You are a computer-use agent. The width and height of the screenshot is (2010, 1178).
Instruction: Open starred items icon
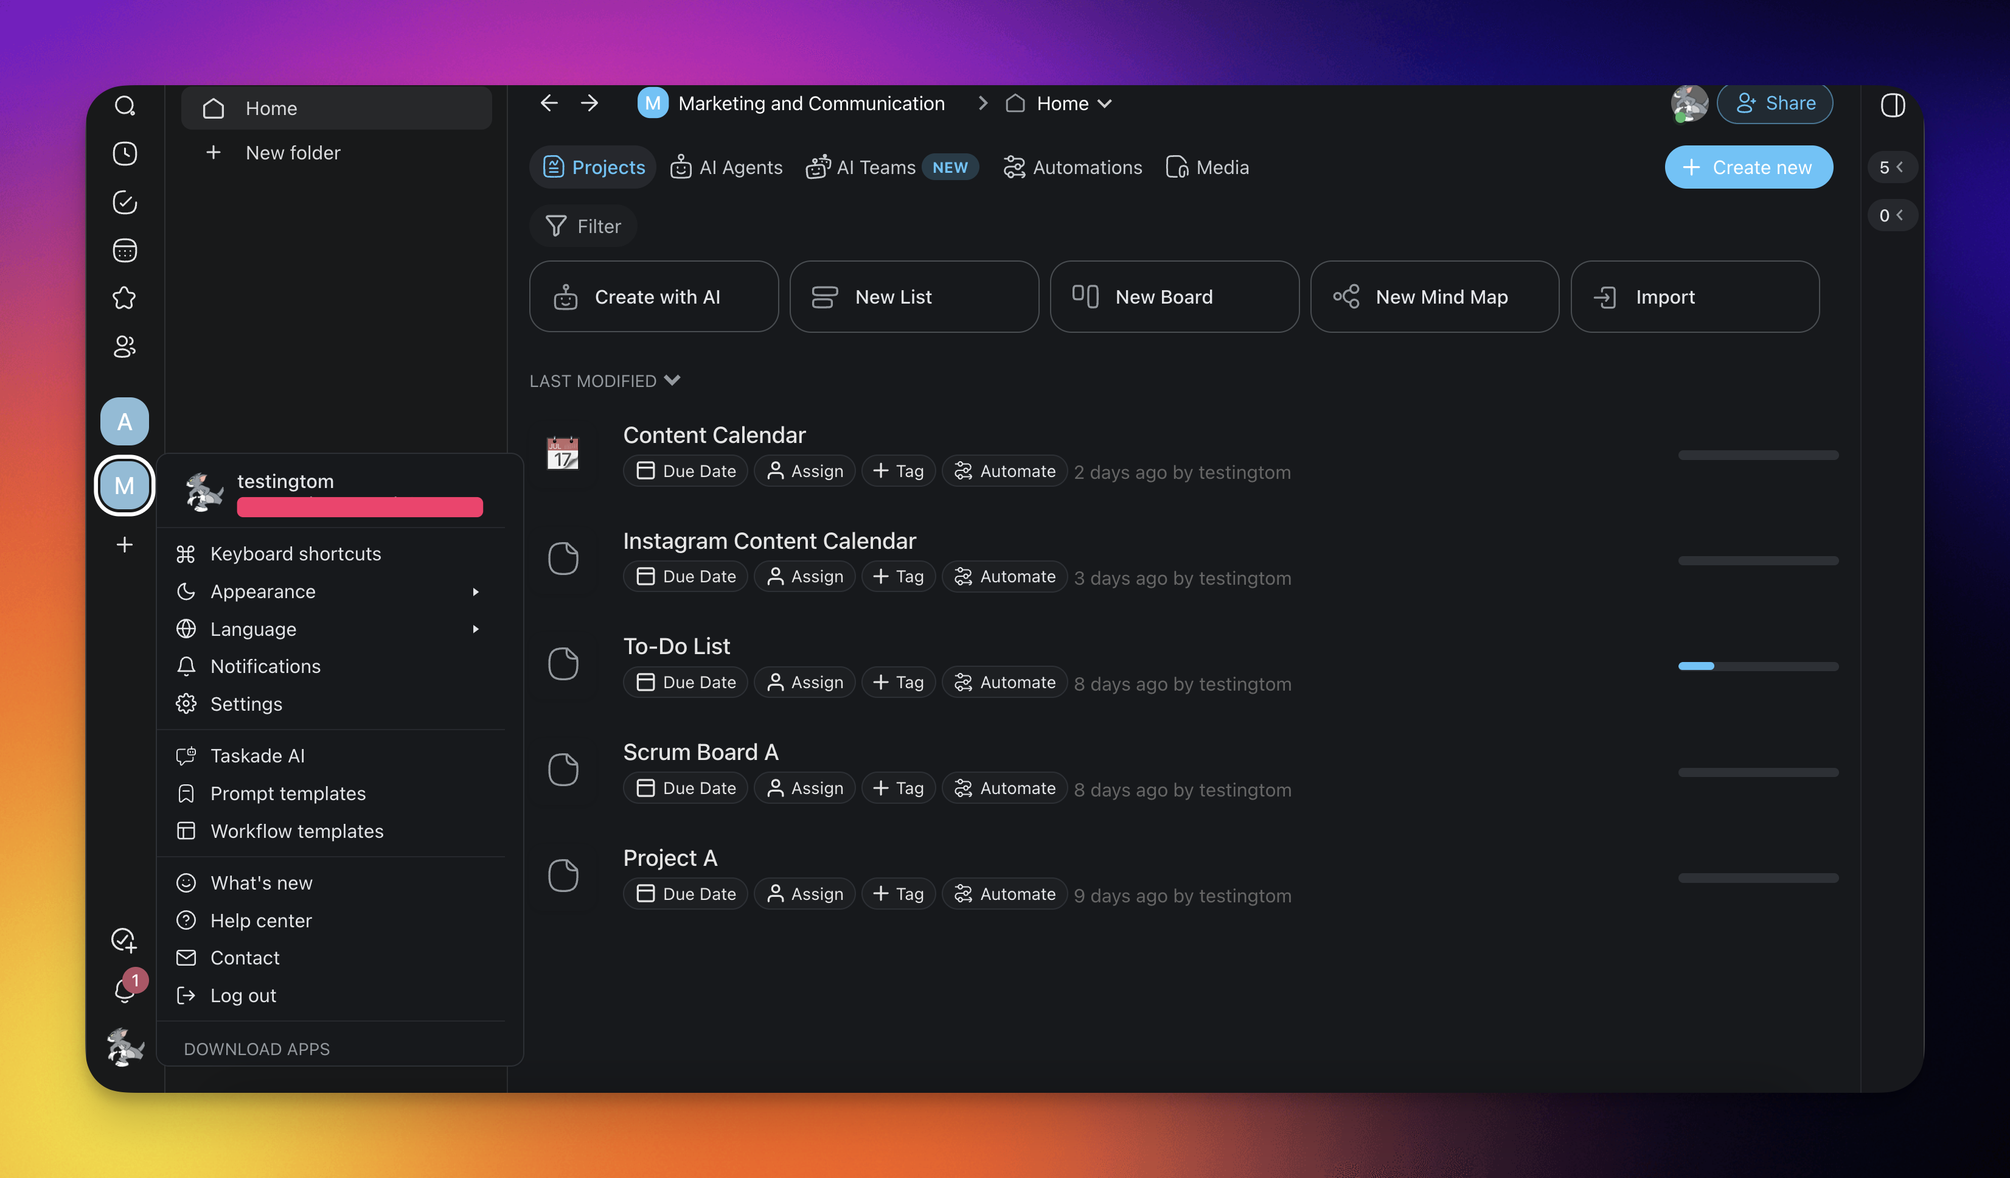[125, 298]
